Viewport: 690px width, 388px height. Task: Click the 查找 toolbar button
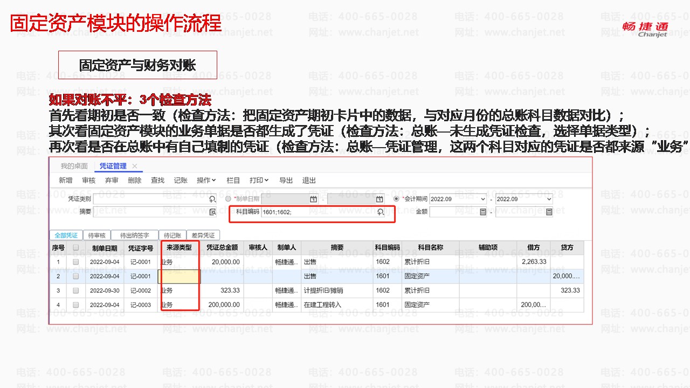coord(157,180)
